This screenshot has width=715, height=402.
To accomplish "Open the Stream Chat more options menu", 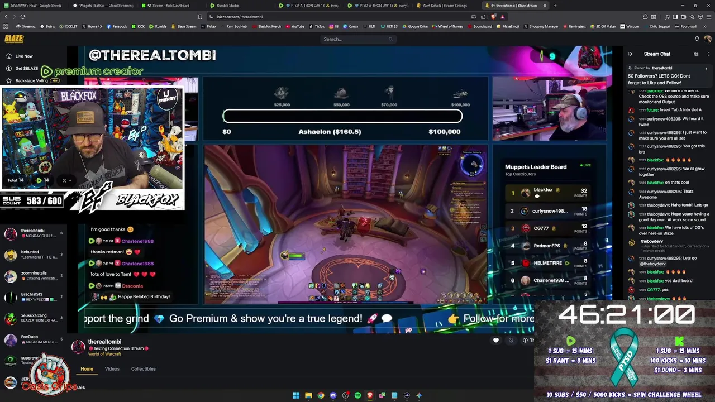I will coord(707,54).
